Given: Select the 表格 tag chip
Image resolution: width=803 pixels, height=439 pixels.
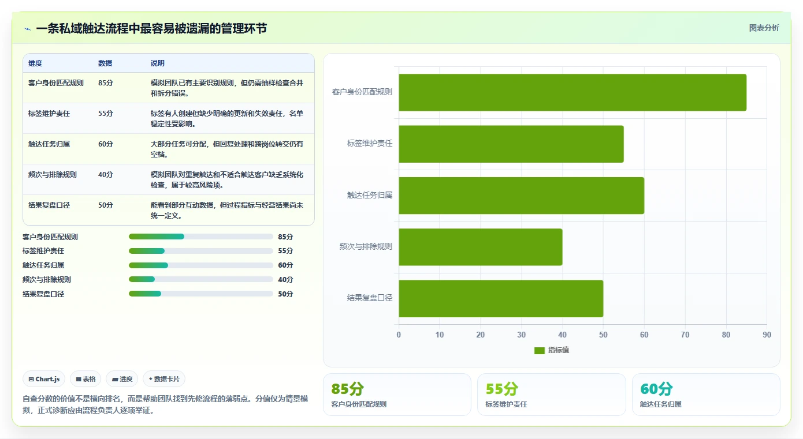Looking at the screenshot, I should 85,379.
